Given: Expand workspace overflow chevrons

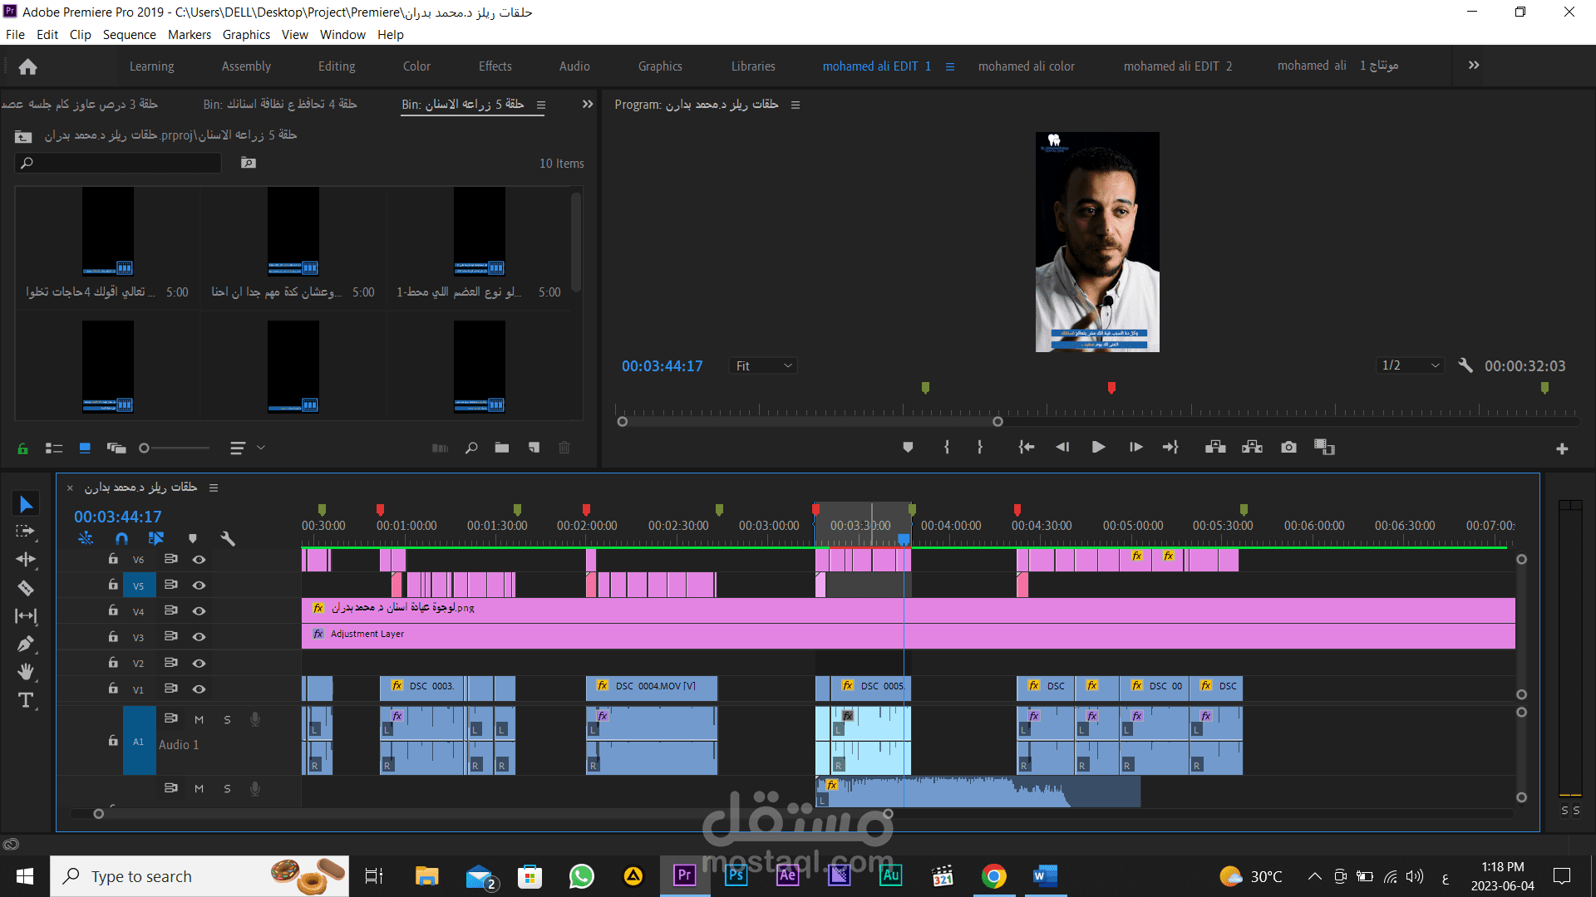Looking at the screenshot, I should coord(1474,65).
